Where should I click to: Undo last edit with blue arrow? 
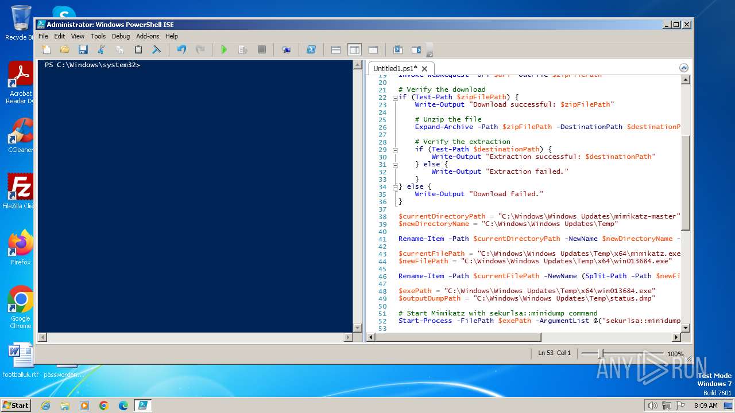pos(181,50)
